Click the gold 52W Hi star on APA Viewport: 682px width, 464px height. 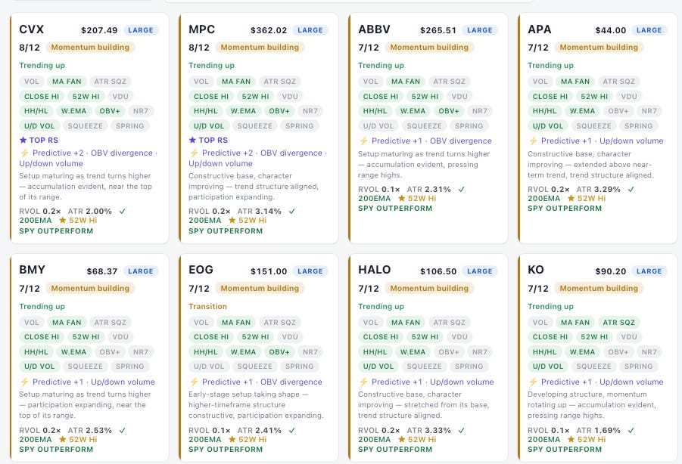(x=571, y=198)
